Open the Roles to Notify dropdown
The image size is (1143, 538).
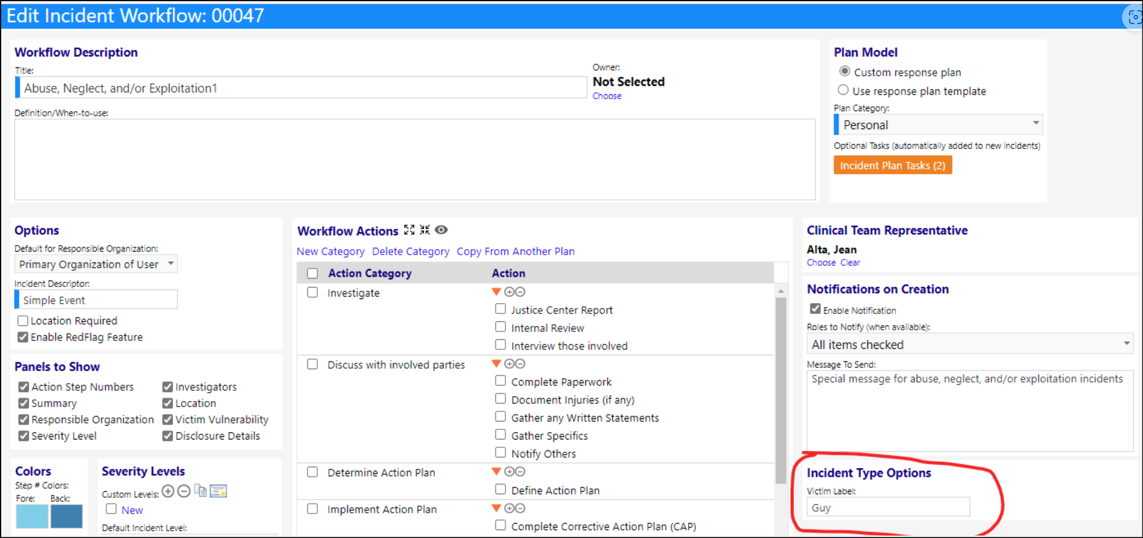(970, 345)
